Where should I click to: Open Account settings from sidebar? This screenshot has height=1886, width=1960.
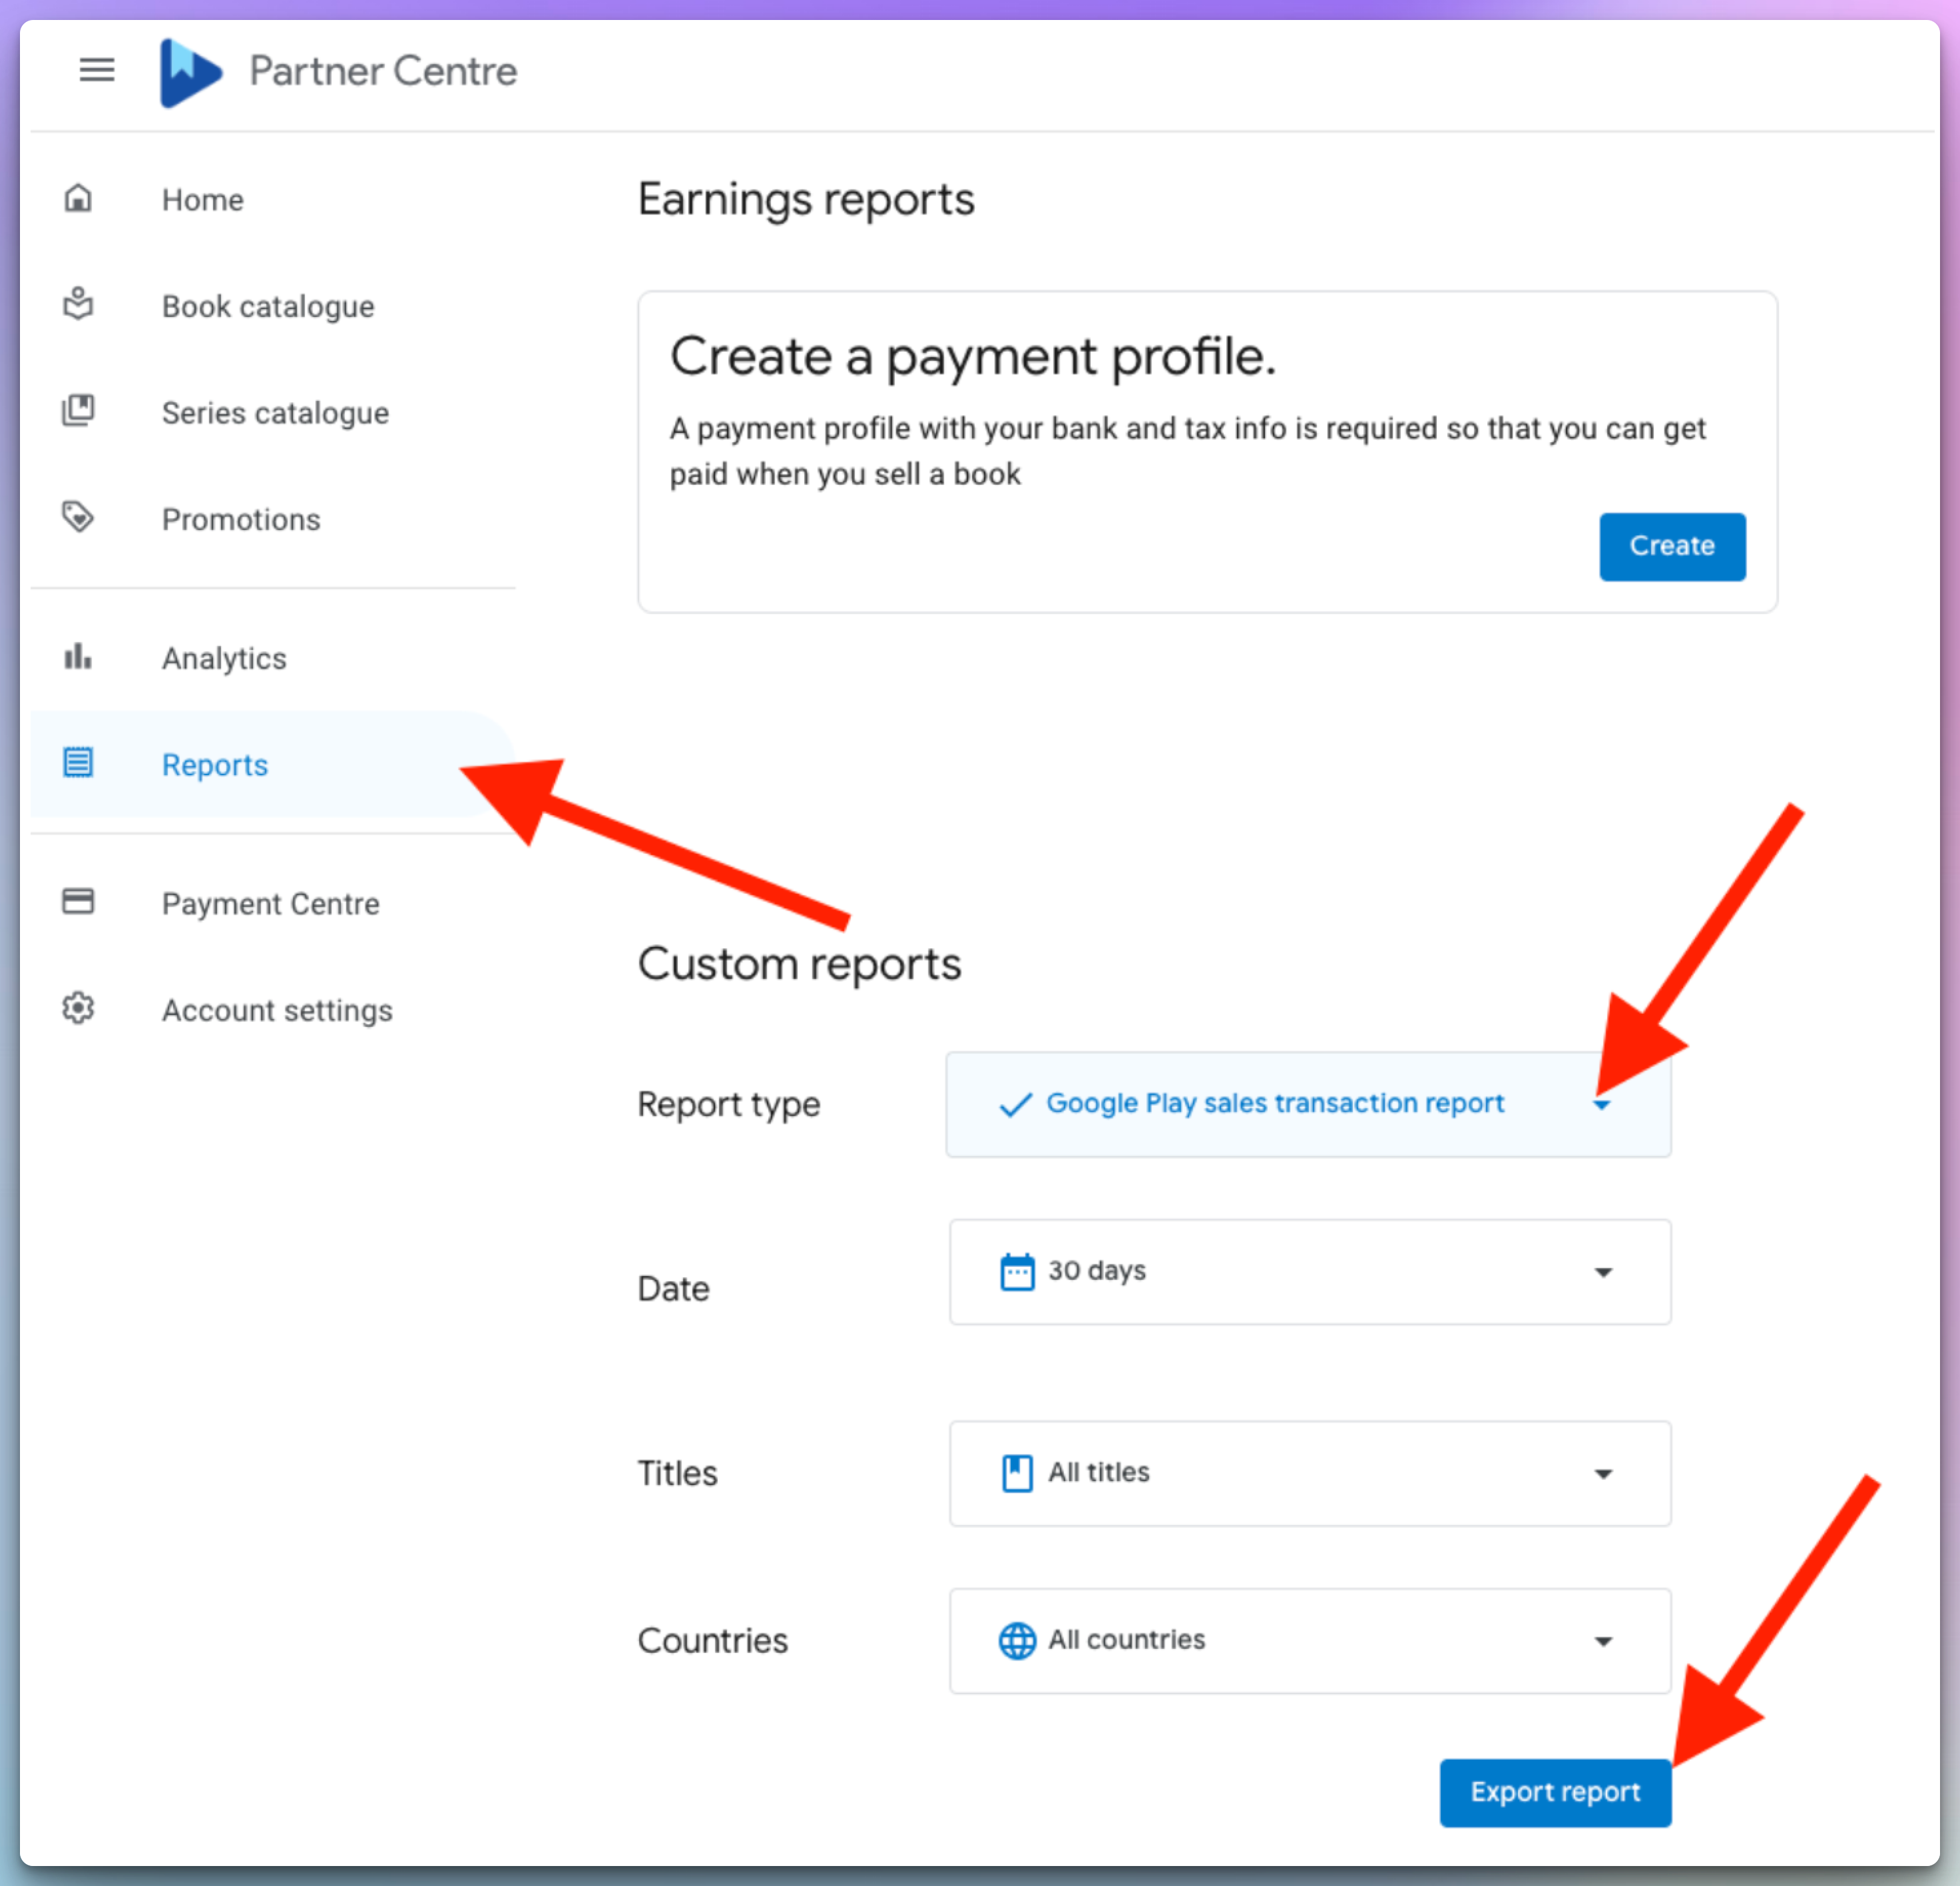(272, 1010)
